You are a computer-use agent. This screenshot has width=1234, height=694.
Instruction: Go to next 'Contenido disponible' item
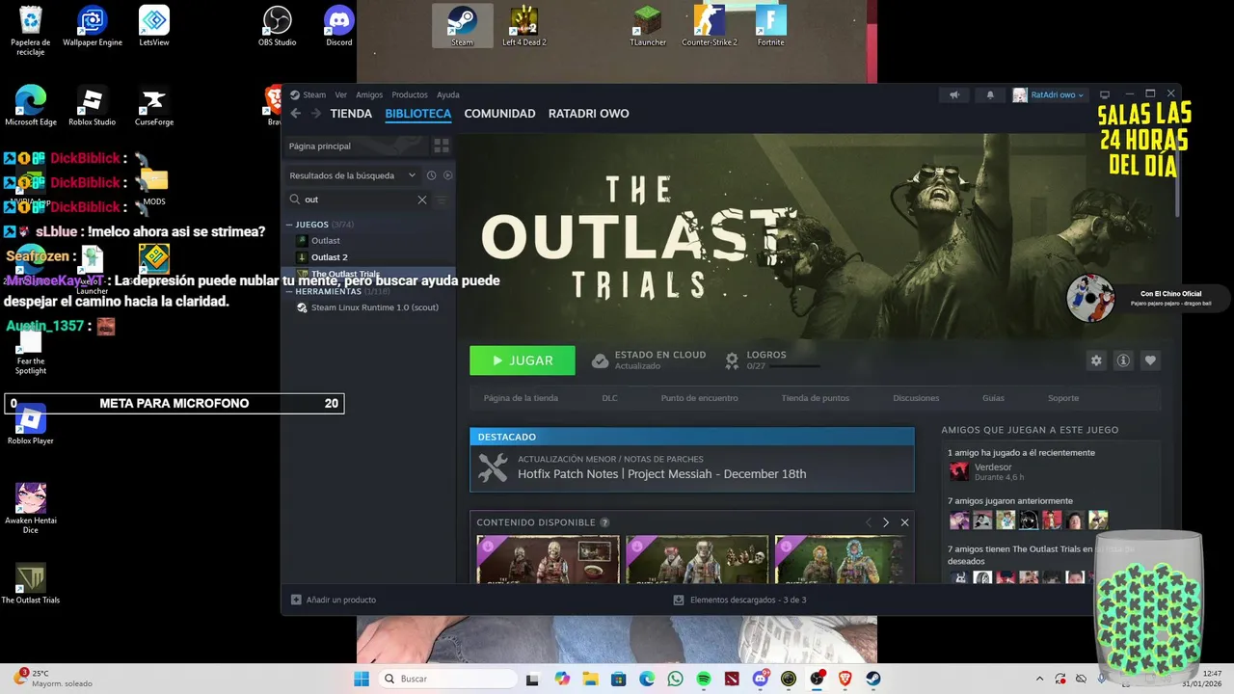[x=886, y=522]
